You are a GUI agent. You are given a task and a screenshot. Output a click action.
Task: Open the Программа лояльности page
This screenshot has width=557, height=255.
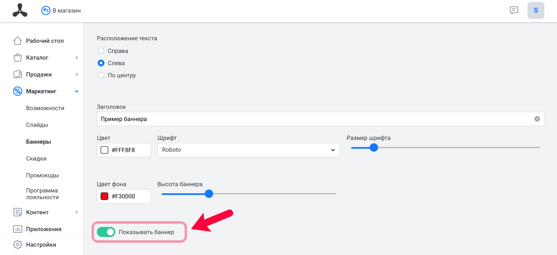click(42, 194)
